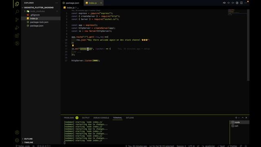The image size is (261, 147).
Task: Switch to the Problems panel tab
Action: [x=69, y=118]
